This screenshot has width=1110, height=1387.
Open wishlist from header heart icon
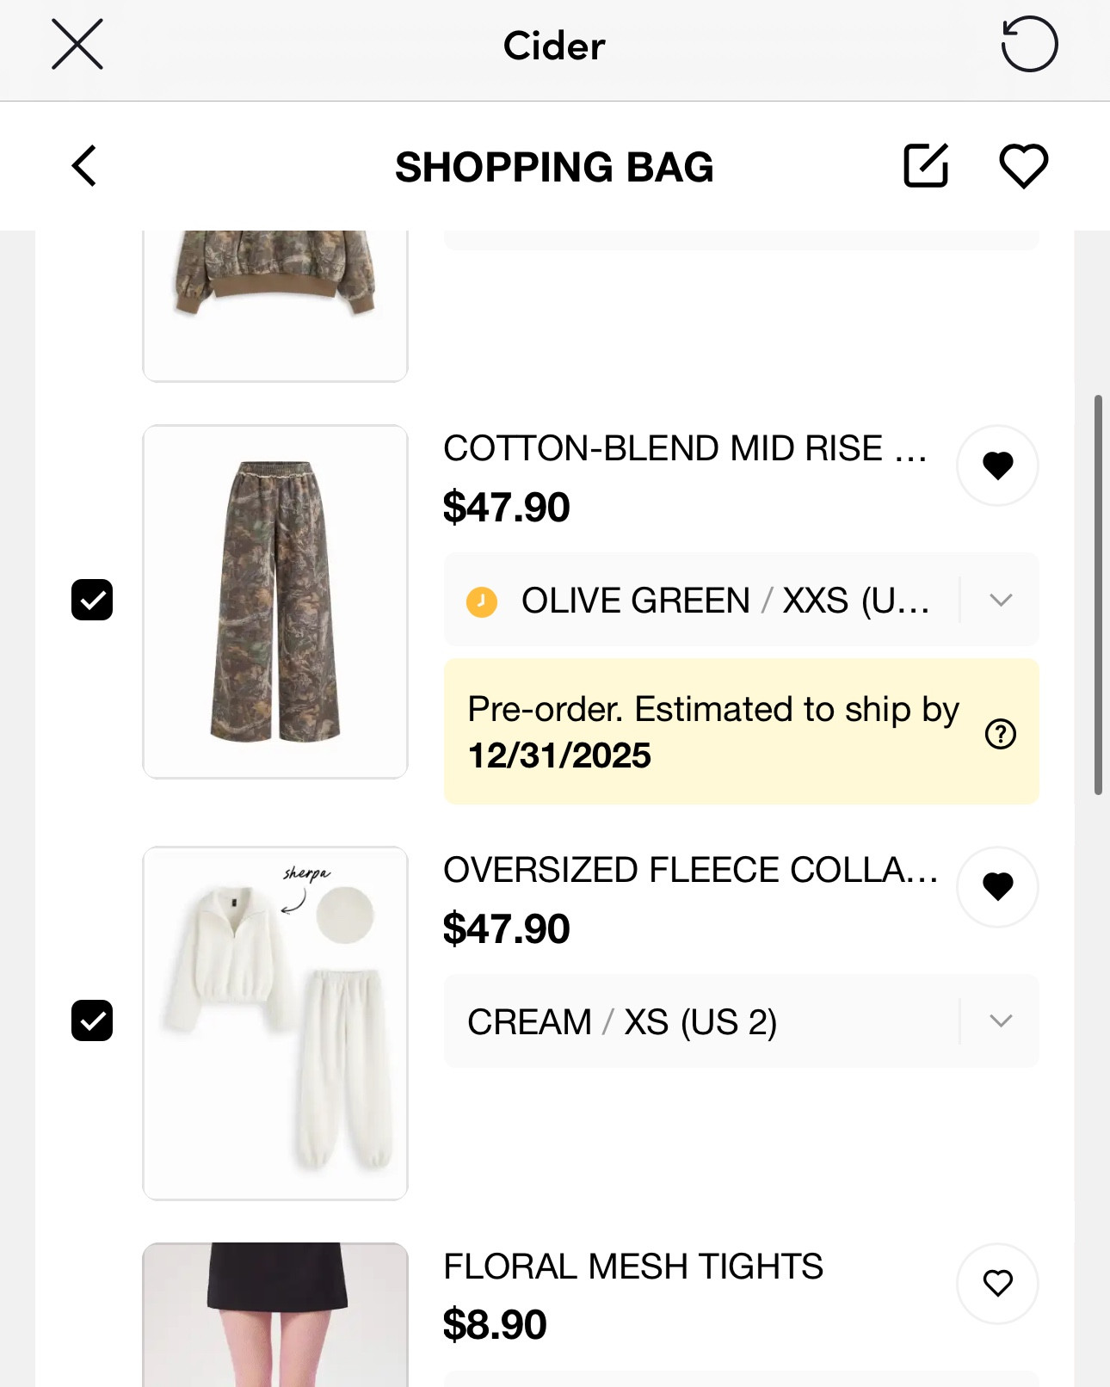(x=1023, y=165)
